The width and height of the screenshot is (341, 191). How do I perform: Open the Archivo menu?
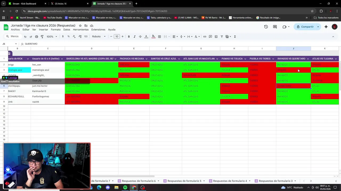[x=15, y=29]
